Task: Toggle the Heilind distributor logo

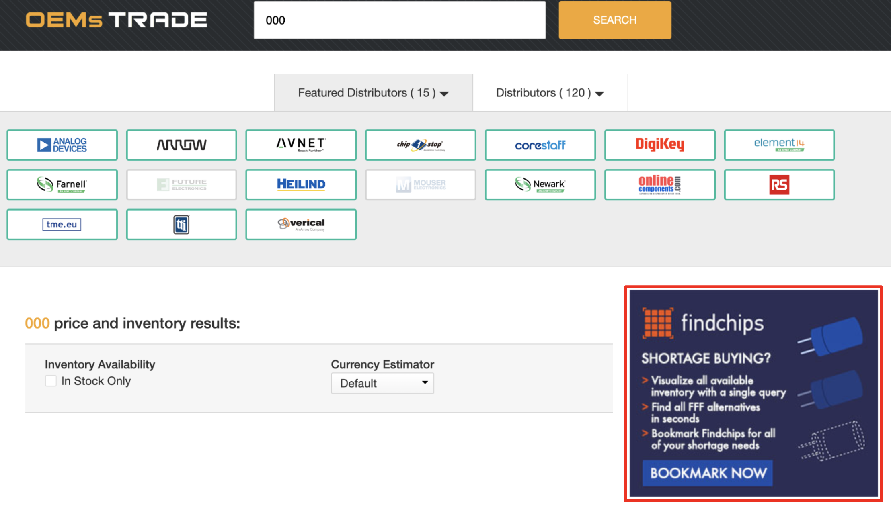Action: 301,185
